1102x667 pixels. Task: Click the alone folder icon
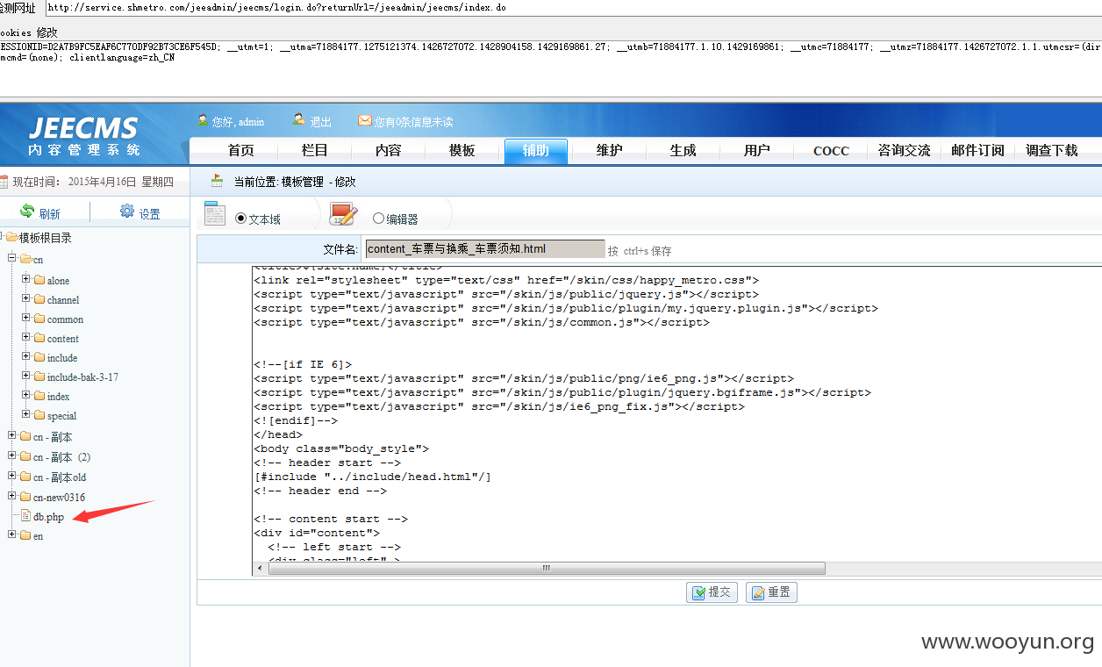(x=39, y=280)
